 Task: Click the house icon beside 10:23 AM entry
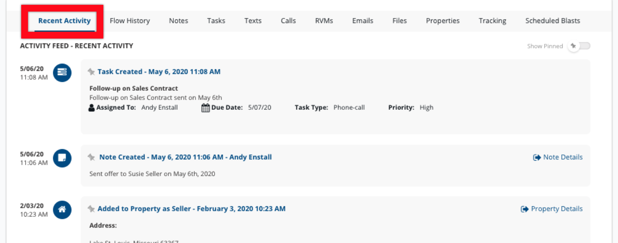click(x=62, y=210)
